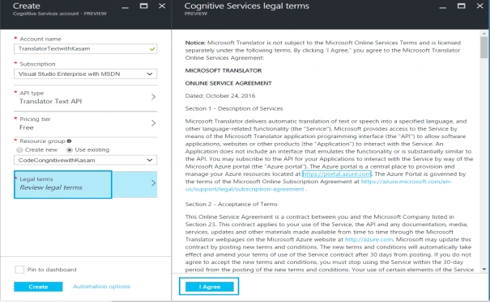Expand Pricing tier Free chevron

pos(153,123)
